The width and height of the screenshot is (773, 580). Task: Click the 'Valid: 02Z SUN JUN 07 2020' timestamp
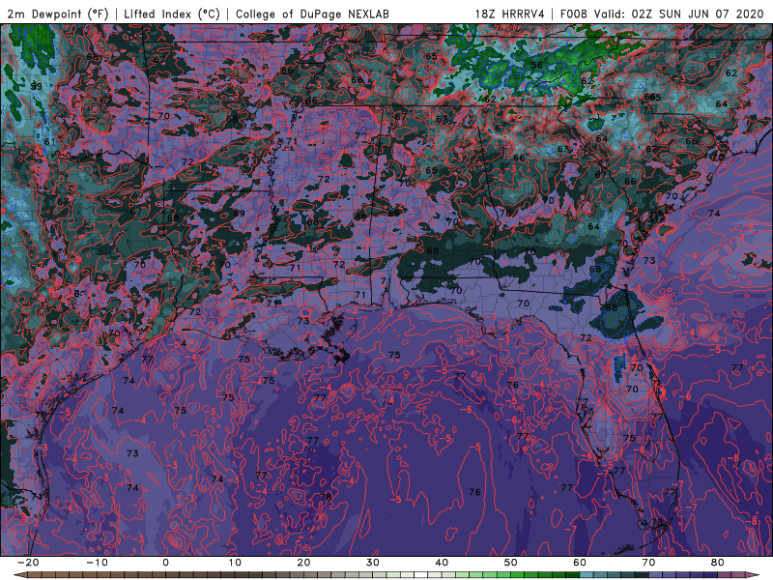coord(679,14)
